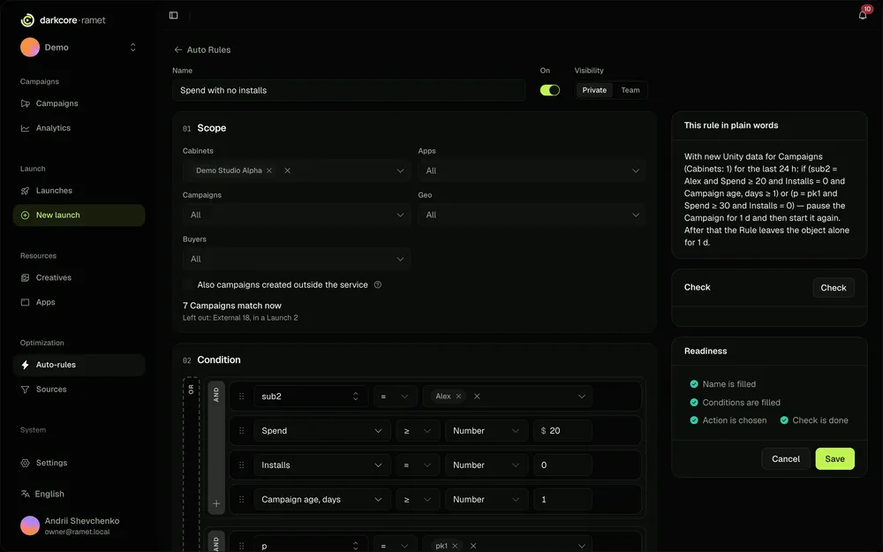Click the Spend value field showing 20

coord(562,431)
